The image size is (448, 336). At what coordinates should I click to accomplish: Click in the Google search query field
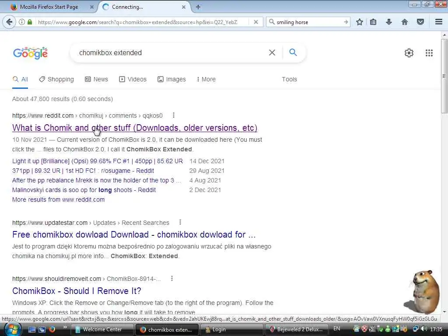pos(171,52)
